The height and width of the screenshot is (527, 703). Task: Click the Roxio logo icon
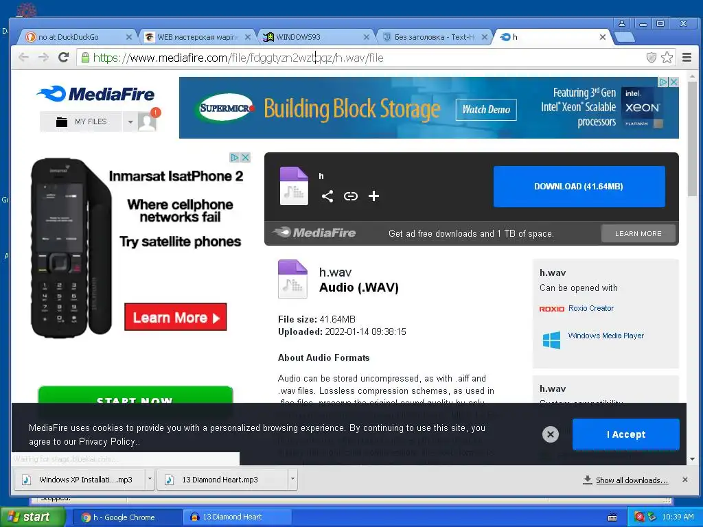click(x=551, y=309)
